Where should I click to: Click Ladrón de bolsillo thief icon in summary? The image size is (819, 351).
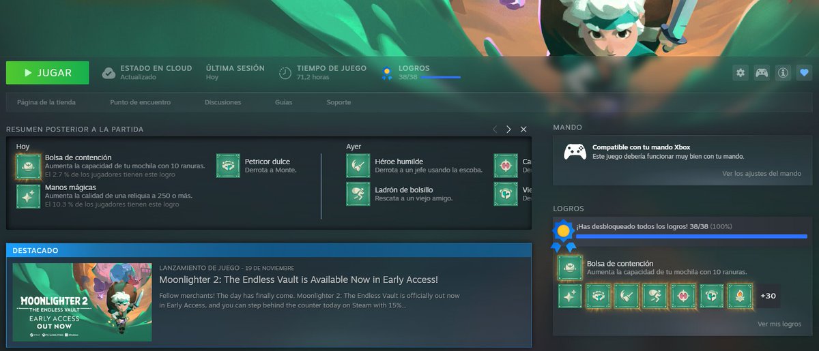click(358, 194)
